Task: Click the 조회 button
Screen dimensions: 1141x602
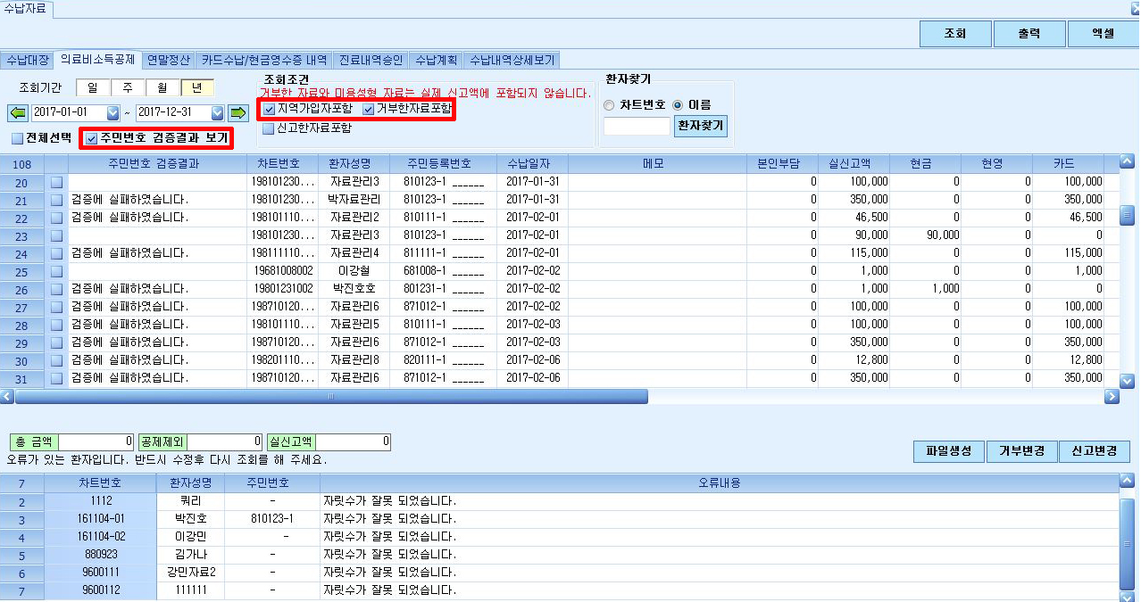Action: click(955, 34)
